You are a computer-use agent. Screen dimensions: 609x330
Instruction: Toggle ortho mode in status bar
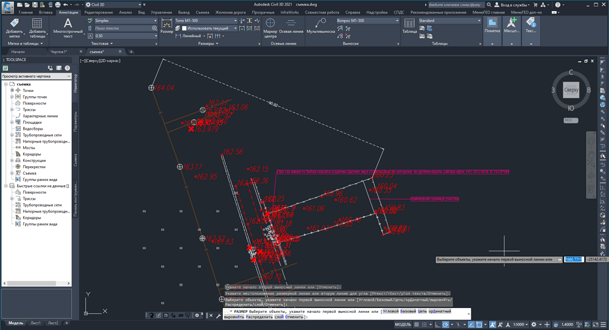coord(438,324)
